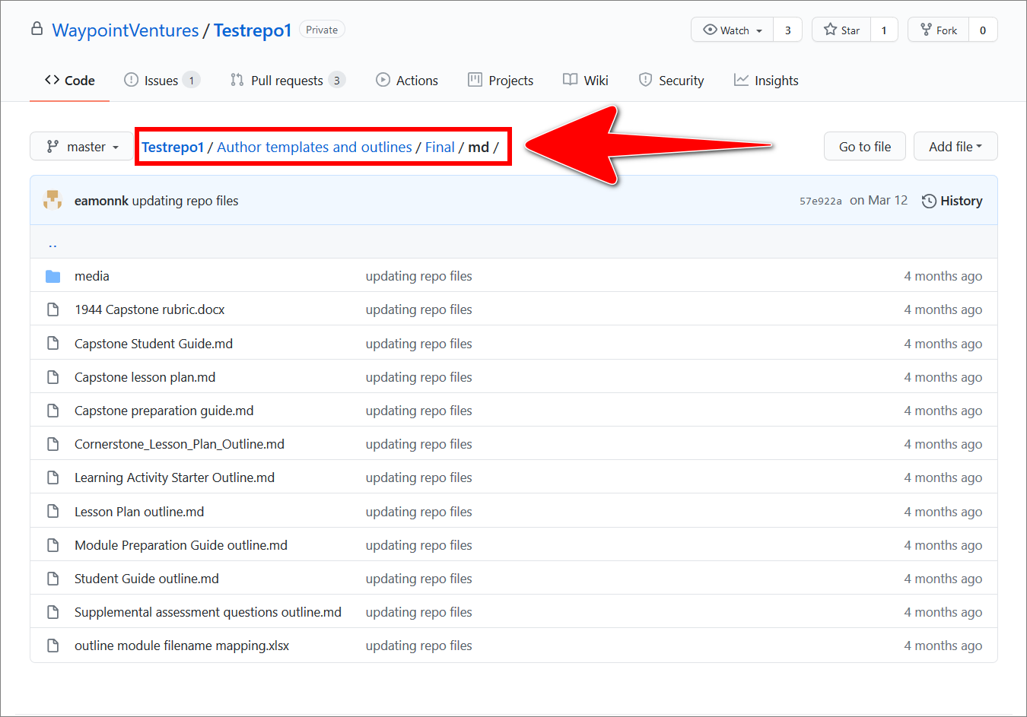The image size is (1027, 717).
Task: Fork the repository
Action: 939,30
